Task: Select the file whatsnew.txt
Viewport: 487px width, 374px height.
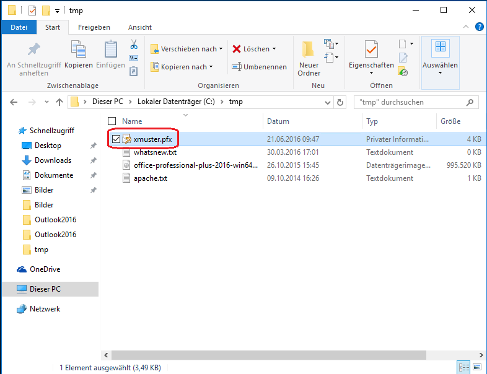Action: pyautogui.click(x=155, y=152)
